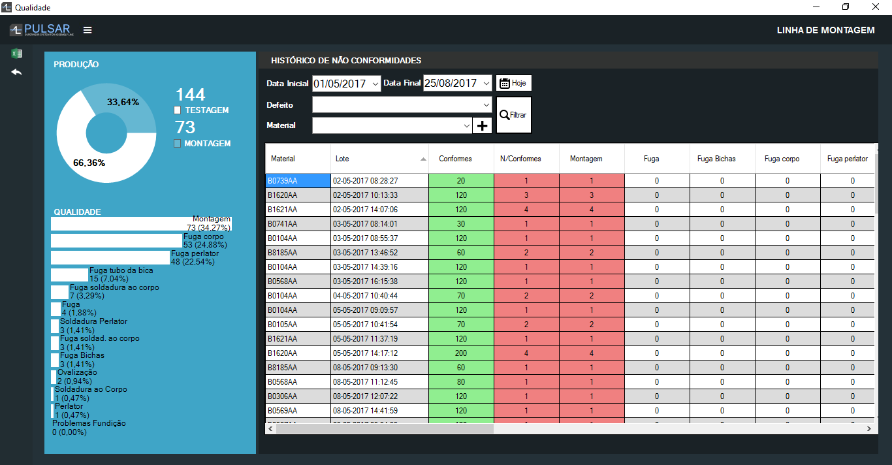The image size is (892, 465).
Task: Click the Filtrar search button
Action: tap(514, 115)
